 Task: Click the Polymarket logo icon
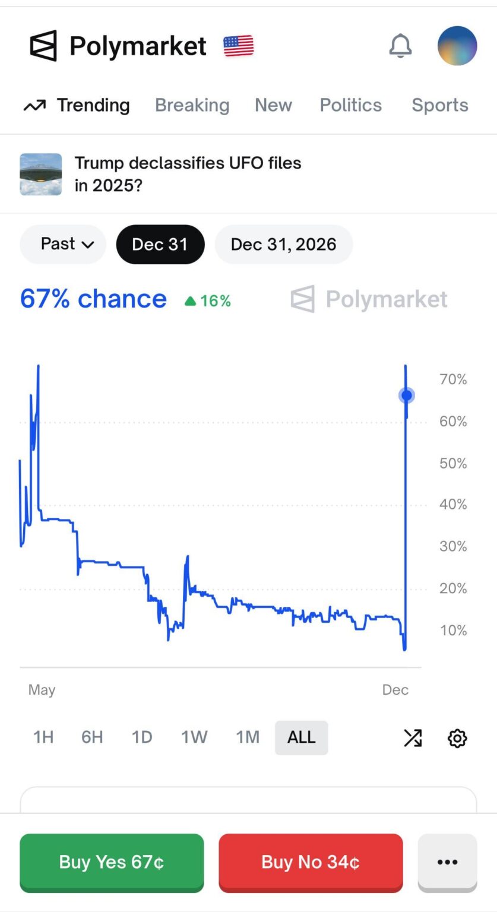click(x=43, y=46)
